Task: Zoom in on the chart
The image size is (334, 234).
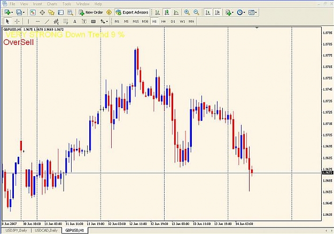Action: [187, 12]
